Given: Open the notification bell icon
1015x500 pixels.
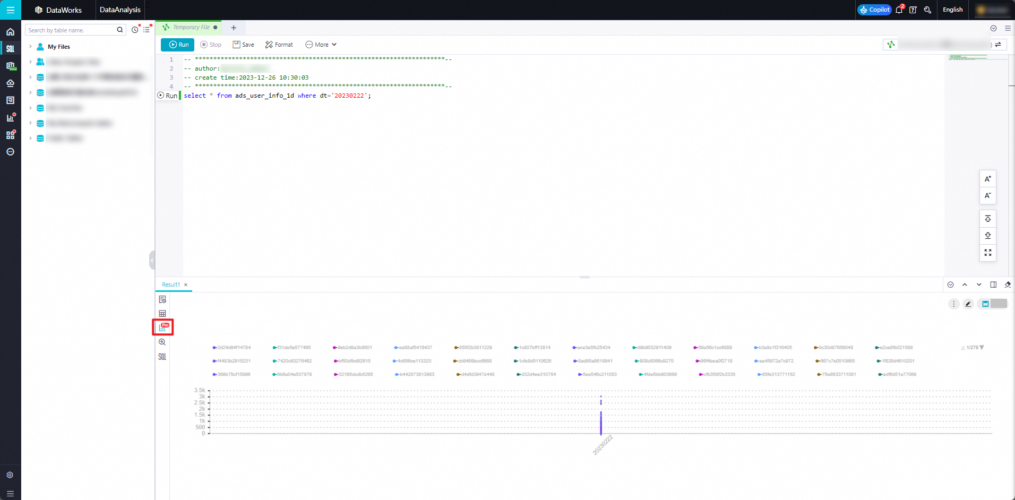Looking at the screenshot, I should 899,10.
